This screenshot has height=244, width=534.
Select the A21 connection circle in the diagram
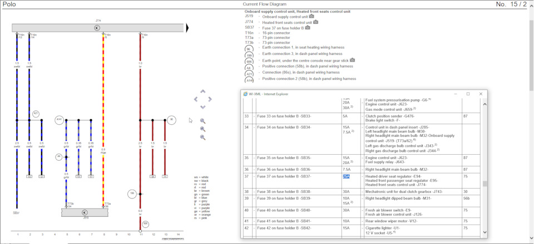pos(36,113)
